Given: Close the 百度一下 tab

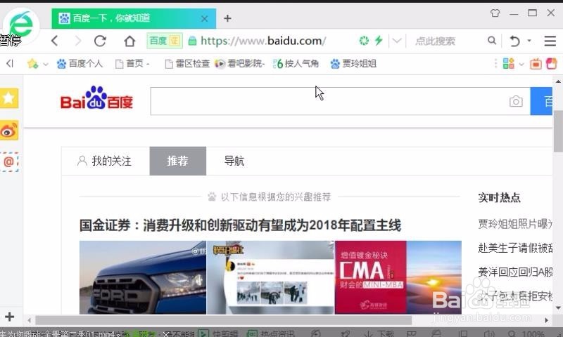Looking at the screenshot, I should (x=204, y=19).
